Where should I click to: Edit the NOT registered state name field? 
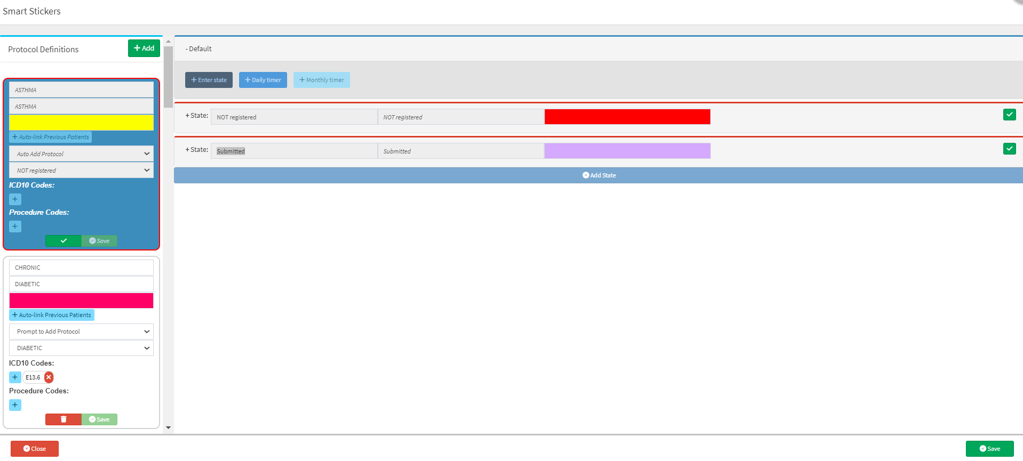[x=294, y=117]
